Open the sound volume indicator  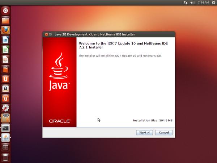(x=192, y=3)
